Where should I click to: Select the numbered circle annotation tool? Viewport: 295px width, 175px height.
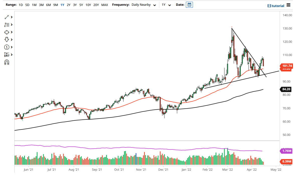pyautogui.click(x=7, y=47)
